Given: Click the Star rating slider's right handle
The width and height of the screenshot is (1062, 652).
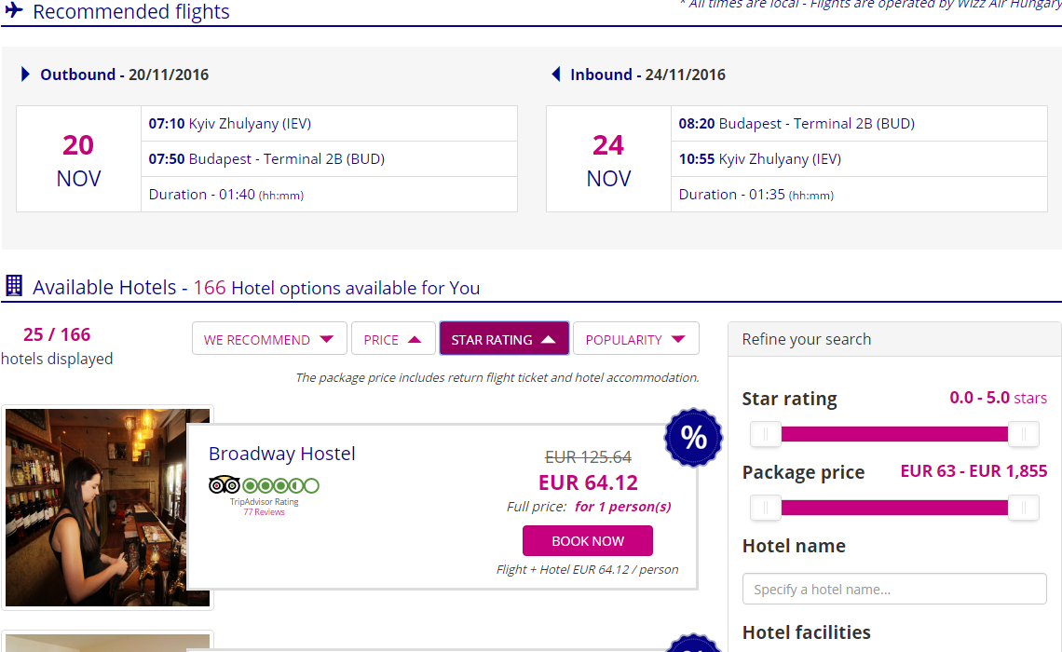Looking at the screenshot, I should click(x=1023, y=434).
